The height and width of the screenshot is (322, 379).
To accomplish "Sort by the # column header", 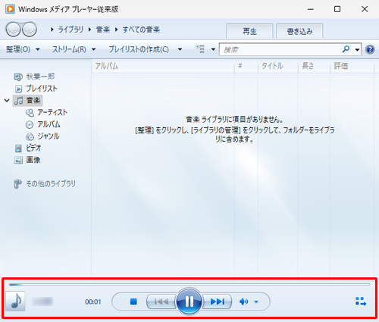I will 246,66.
